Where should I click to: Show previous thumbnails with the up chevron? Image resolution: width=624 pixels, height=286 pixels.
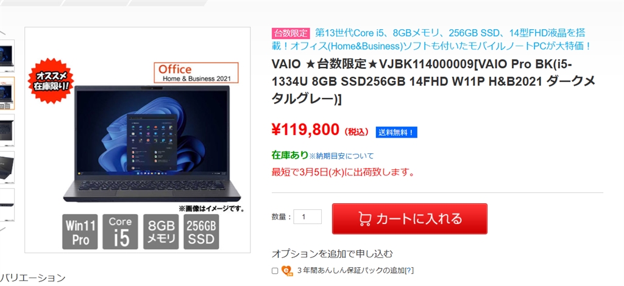2,32
